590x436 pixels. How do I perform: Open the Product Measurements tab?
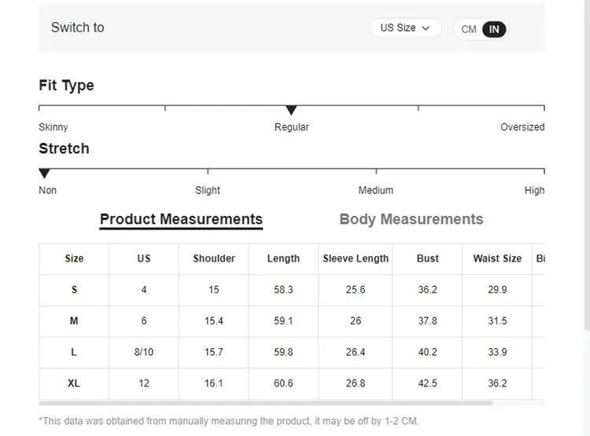tap(181, 219)
